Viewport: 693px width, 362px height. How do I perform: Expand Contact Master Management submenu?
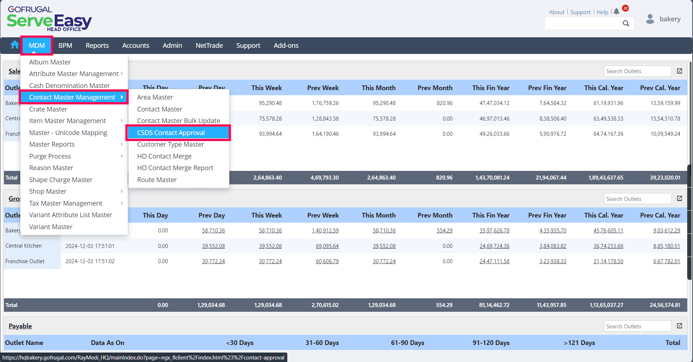122,97
